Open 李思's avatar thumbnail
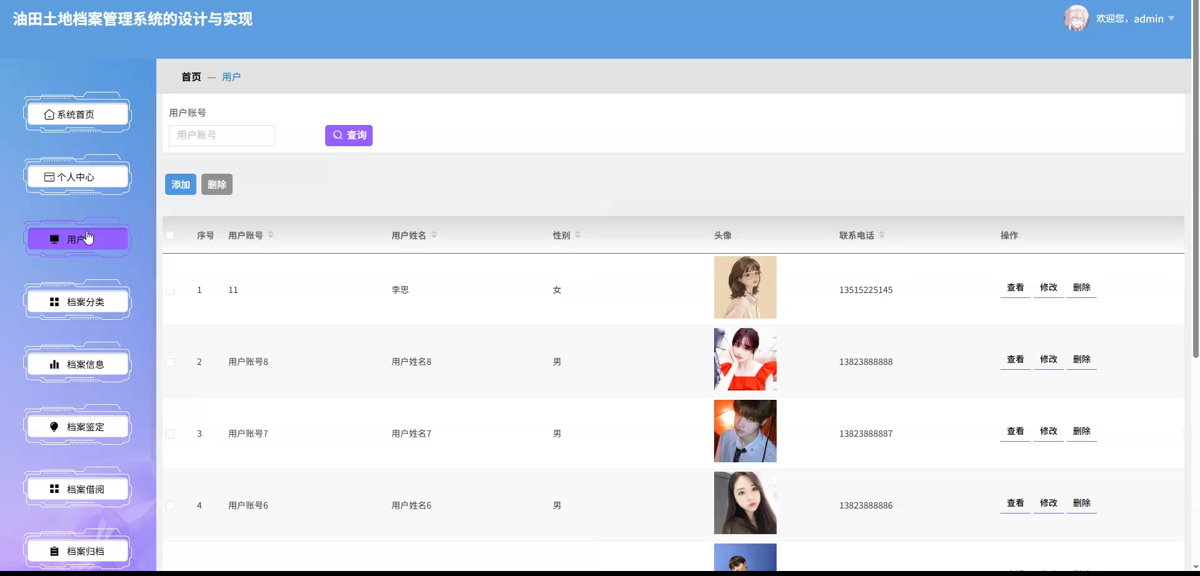The width and height of the screenshot is (1200, 576). pyautogui.click(x=745, y=287)
